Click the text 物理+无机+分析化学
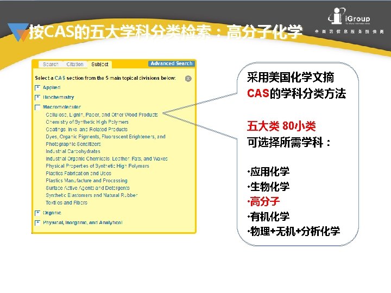 295,231
